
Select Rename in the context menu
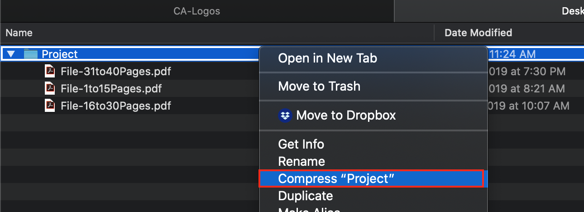coord(302,161)
